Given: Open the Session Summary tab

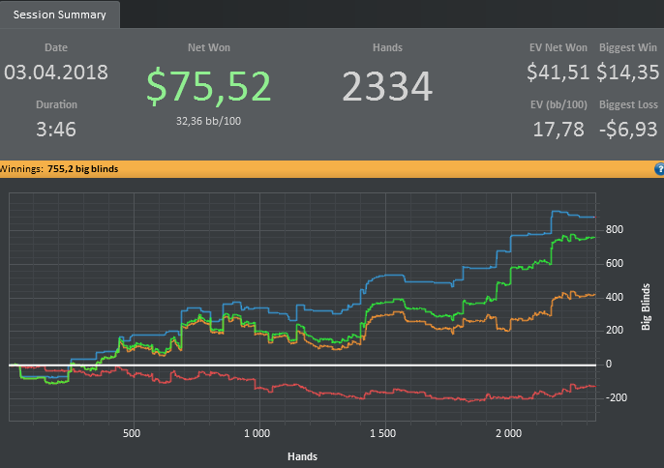Looking at the screenshot, I should (x=59, y=15).
